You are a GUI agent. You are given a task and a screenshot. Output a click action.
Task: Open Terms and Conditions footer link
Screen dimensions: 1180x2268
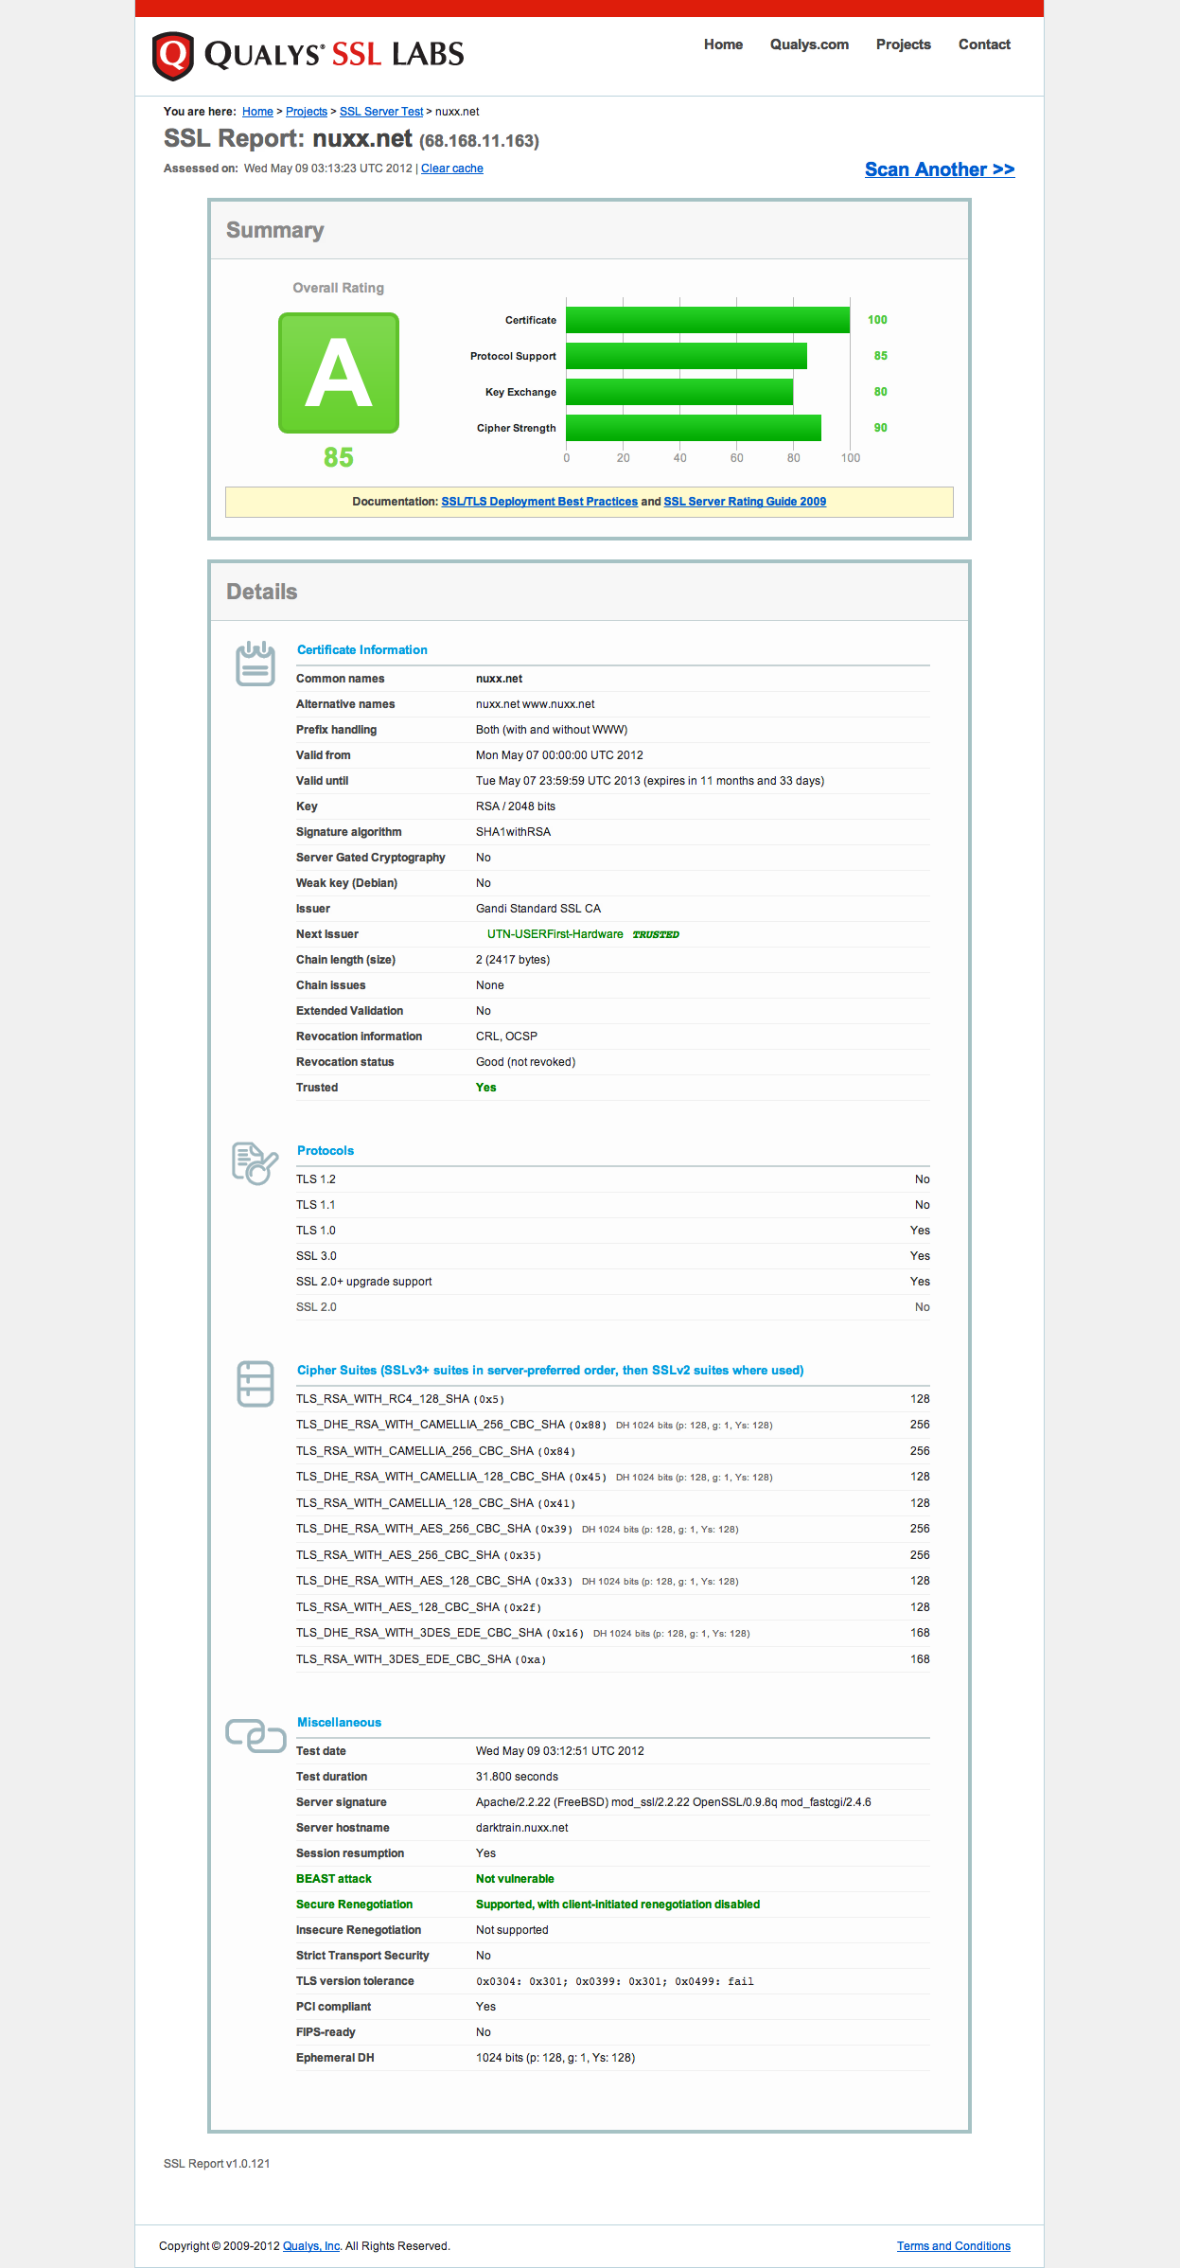point(954,2246)
